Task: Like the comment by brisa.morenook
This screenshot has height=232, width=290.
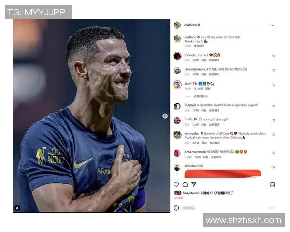Action: (274, 153)
